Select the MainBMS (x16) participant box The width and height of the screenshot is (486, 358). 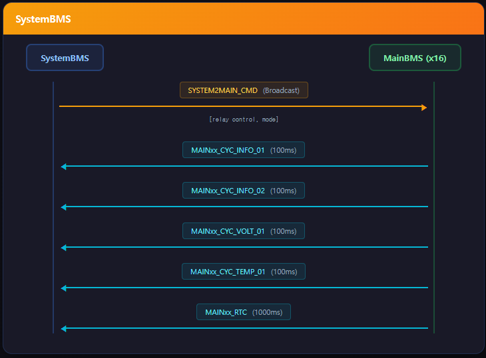[415, 58]
